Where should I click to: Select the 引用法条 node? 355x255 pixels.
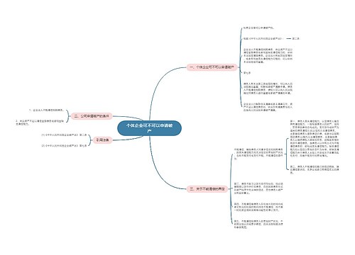coord(102,140)
